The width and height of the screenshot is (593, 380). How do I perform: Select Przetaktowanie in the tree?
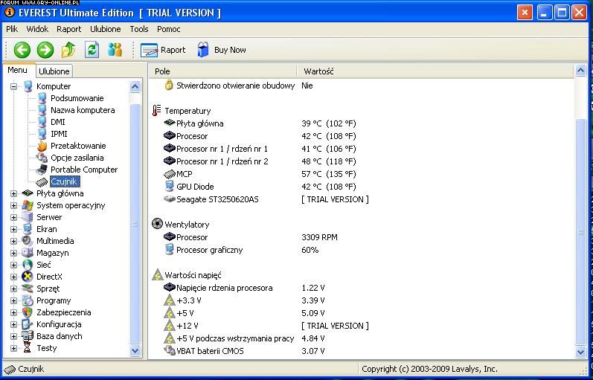pos(77,146)
